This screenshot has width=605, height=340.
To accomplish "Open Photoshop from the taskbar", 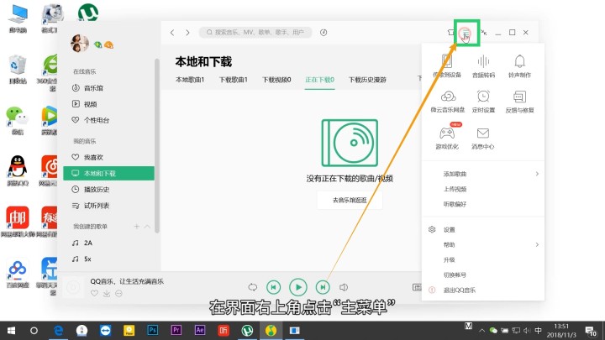I will coord(152,331).
